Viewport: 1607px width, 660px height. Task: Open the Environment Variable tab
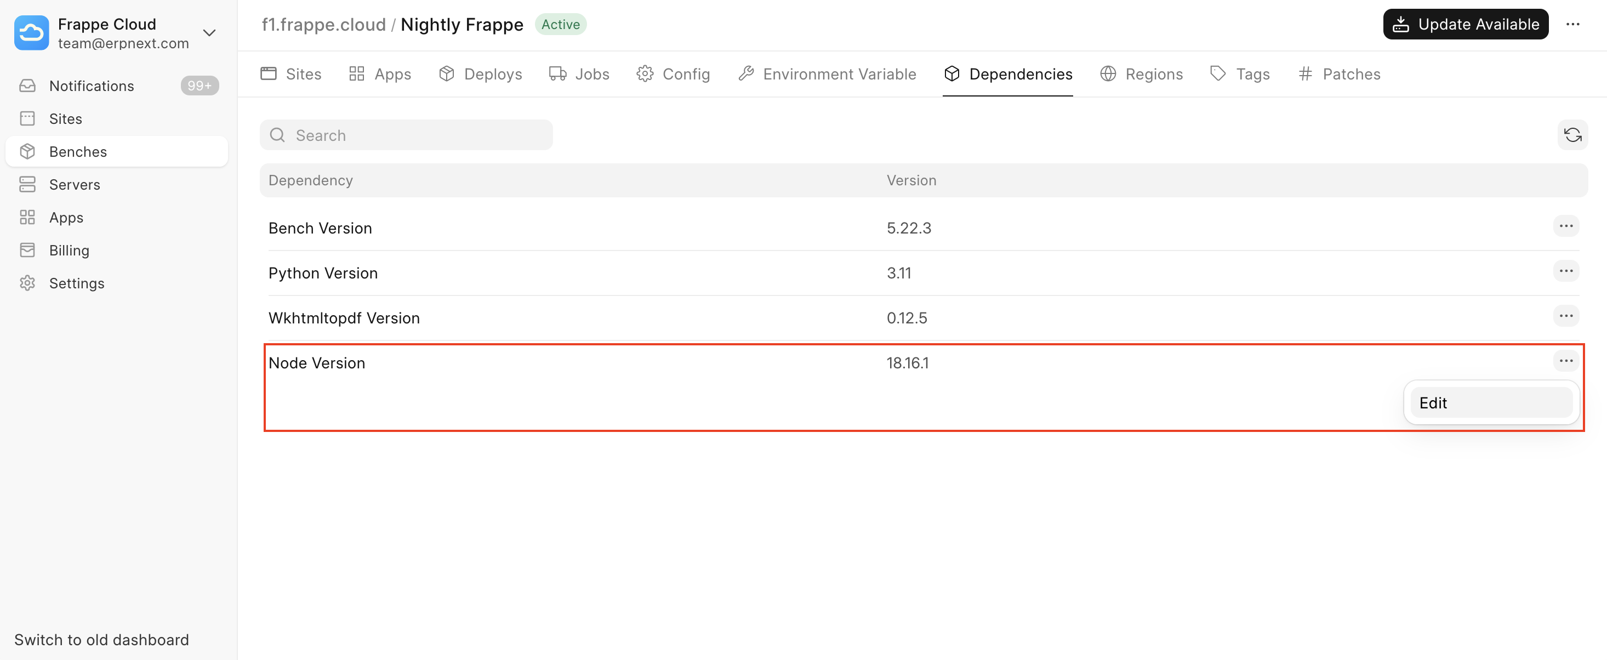[827, 74]
